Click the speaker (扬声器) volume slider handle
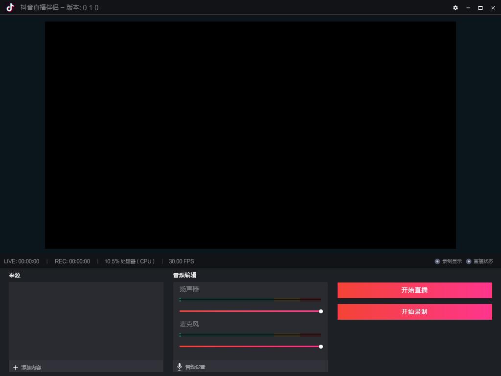The image size is (501, 376). 321,311
